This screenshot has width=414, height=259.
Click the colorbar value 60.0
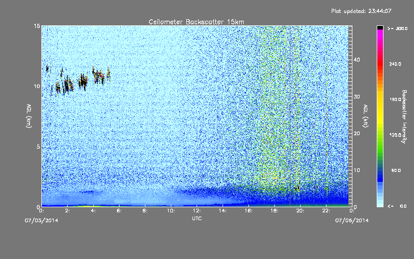coord(396,170)
